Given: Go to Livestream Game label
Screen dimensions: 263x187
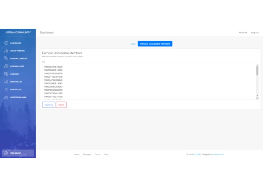Looking at the screenshot, I should 18,97.
